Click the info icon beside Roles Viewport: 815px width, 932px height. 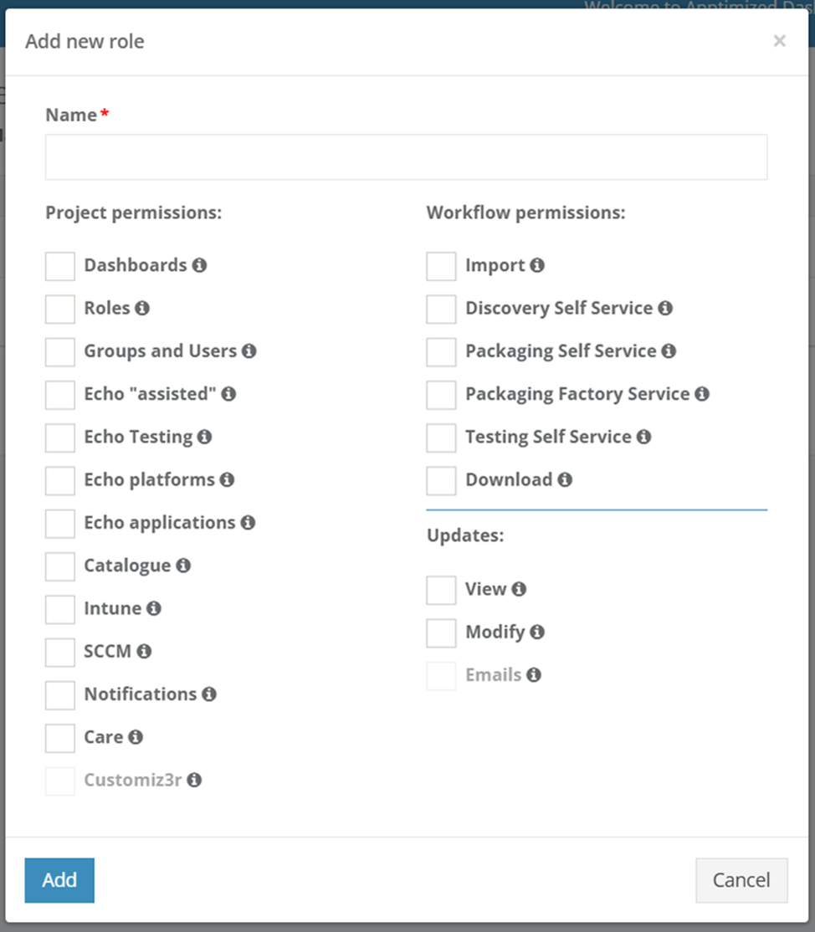142,308
